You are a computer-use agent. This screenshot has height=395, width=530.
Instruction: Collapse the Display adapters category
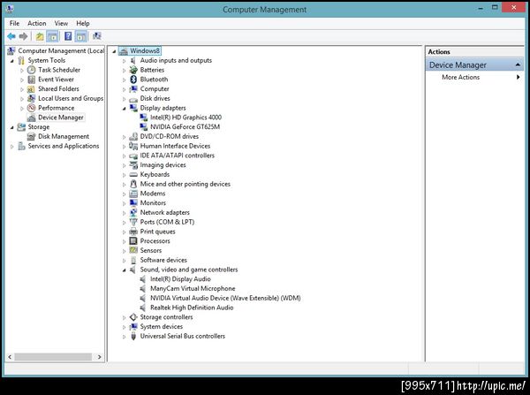tap(124, 109)
